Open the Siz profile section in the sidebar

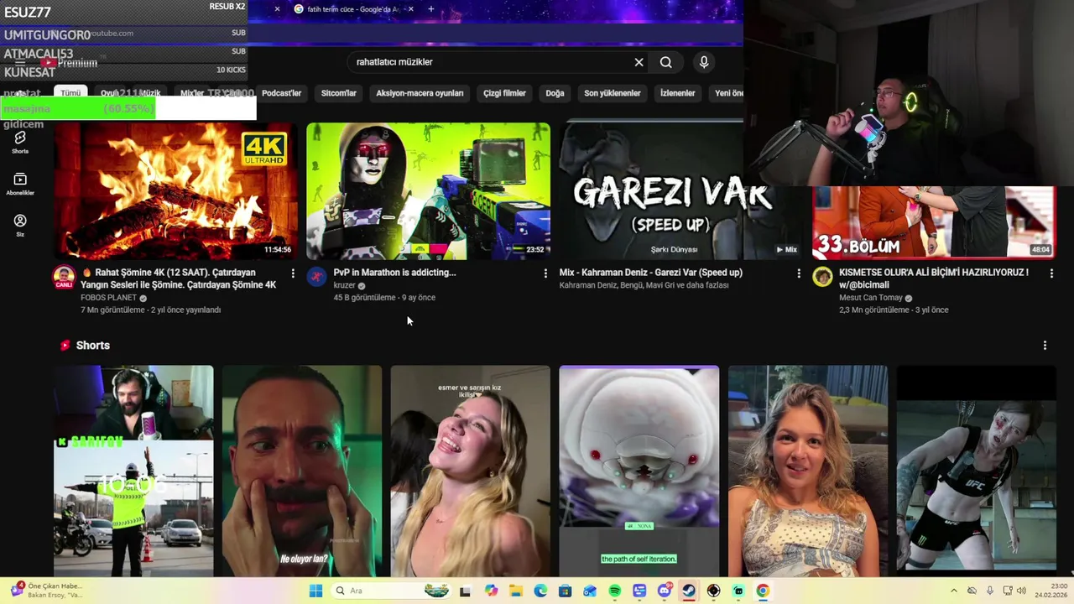tap(20, 225)
